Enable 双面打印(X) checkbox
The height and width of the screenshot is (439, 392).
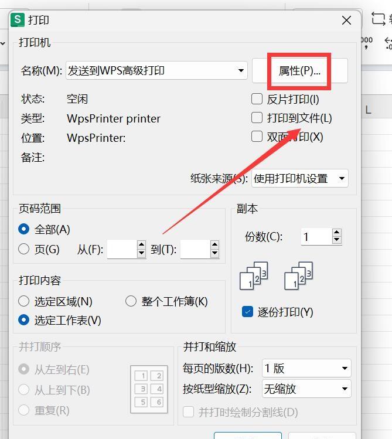click(257, 137)
